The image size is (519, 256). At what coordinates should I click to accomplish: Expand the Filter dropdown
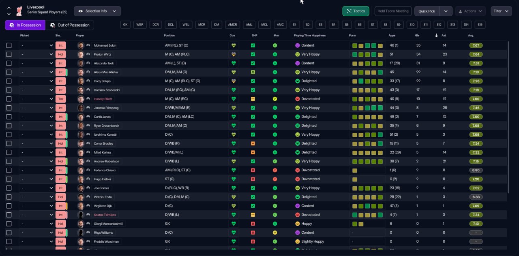coord(501,11)
